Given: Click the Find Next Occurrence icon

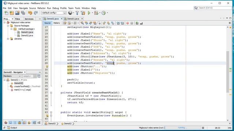Looking at the screenshot, I should pos(90,23).
